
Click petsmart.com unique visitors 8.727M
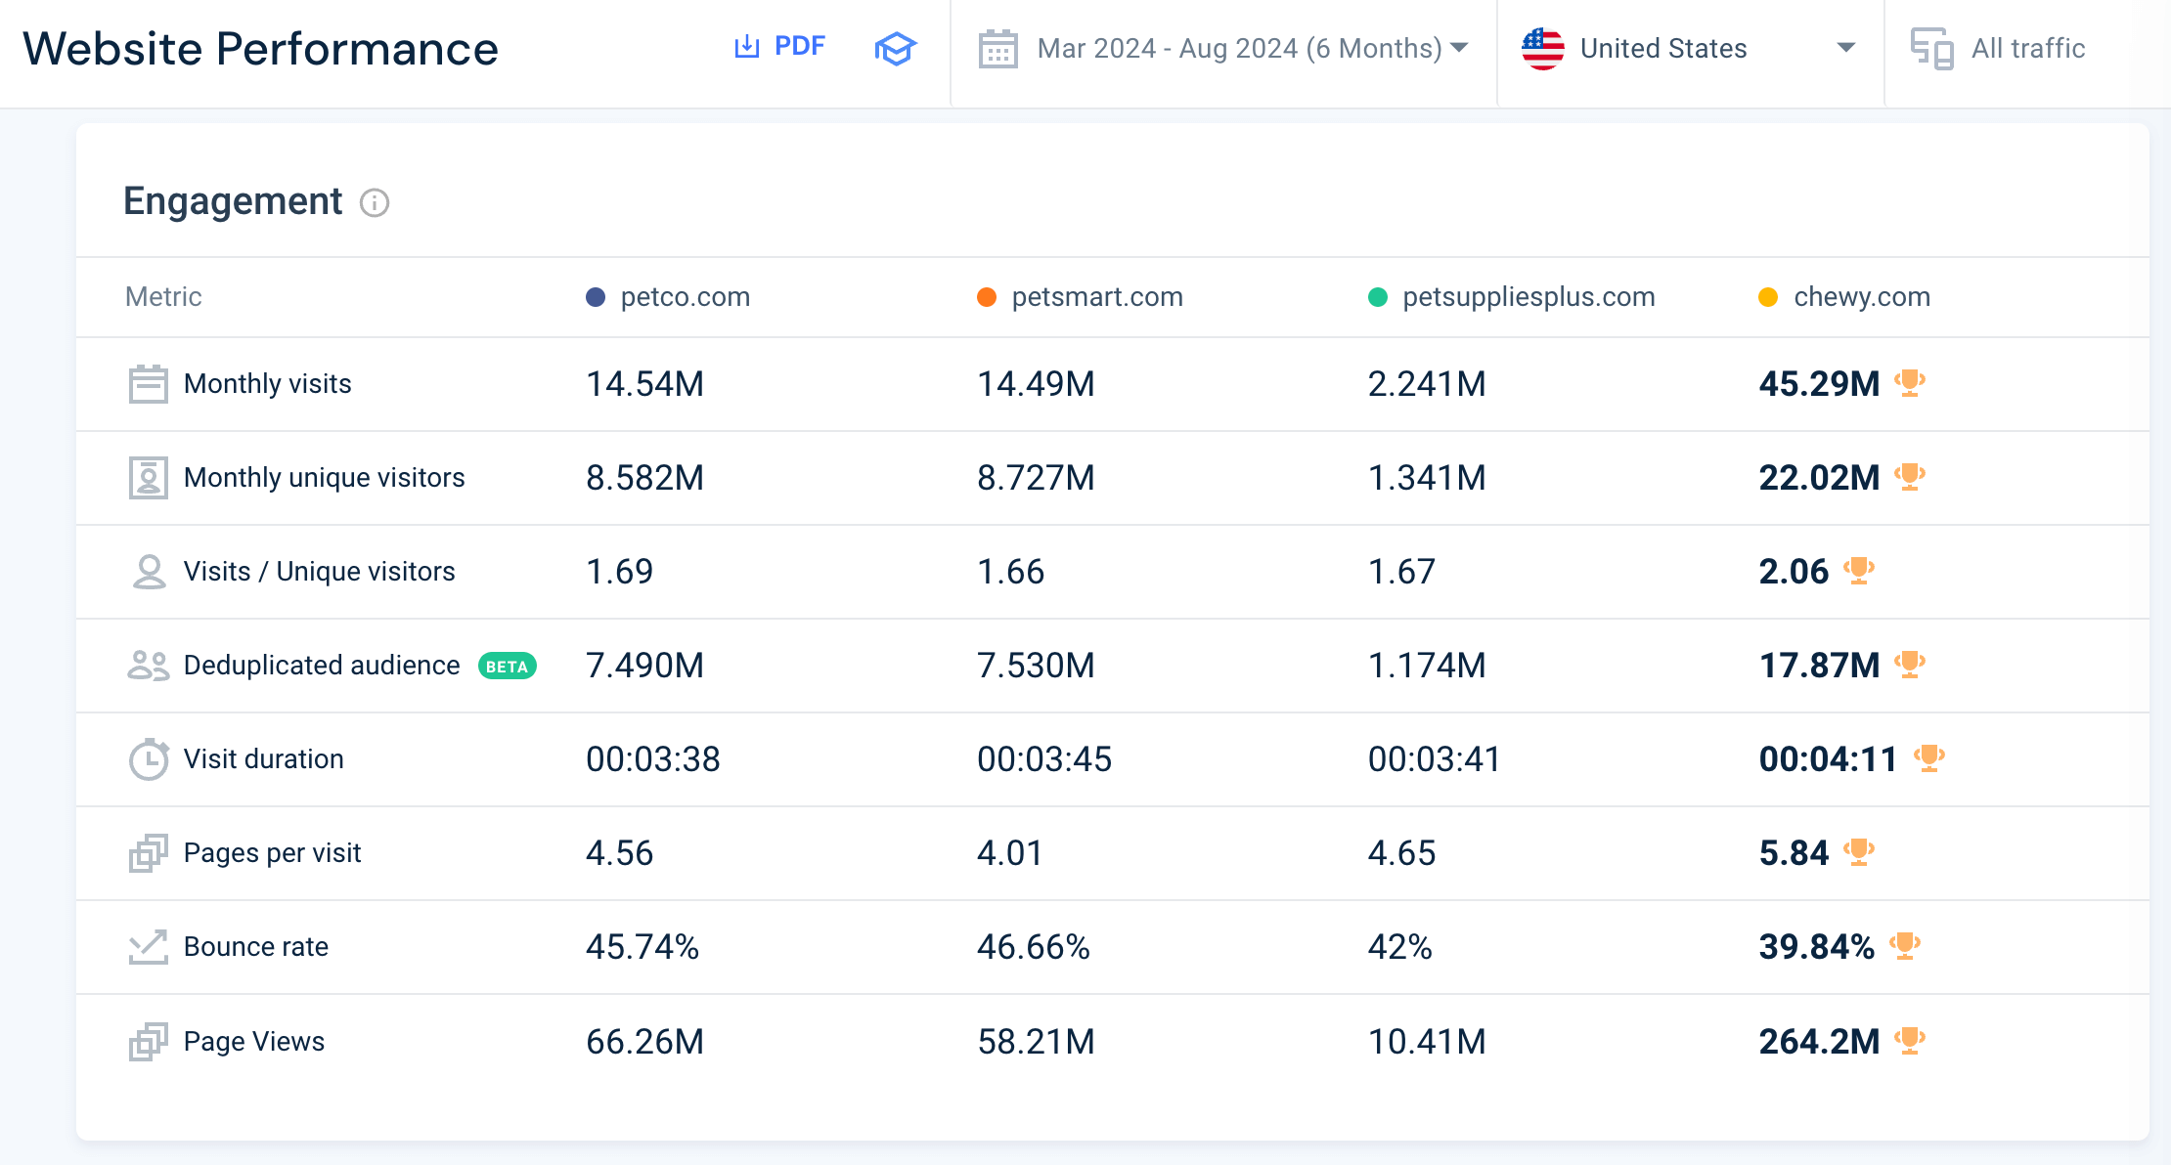click(x=1036, y=478)
